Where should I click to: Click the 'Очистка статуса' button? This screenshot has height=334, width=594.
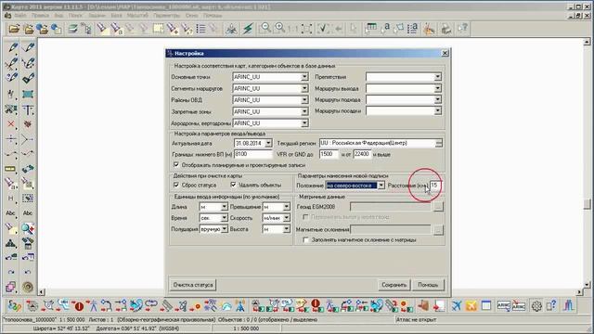coord(193,285)
